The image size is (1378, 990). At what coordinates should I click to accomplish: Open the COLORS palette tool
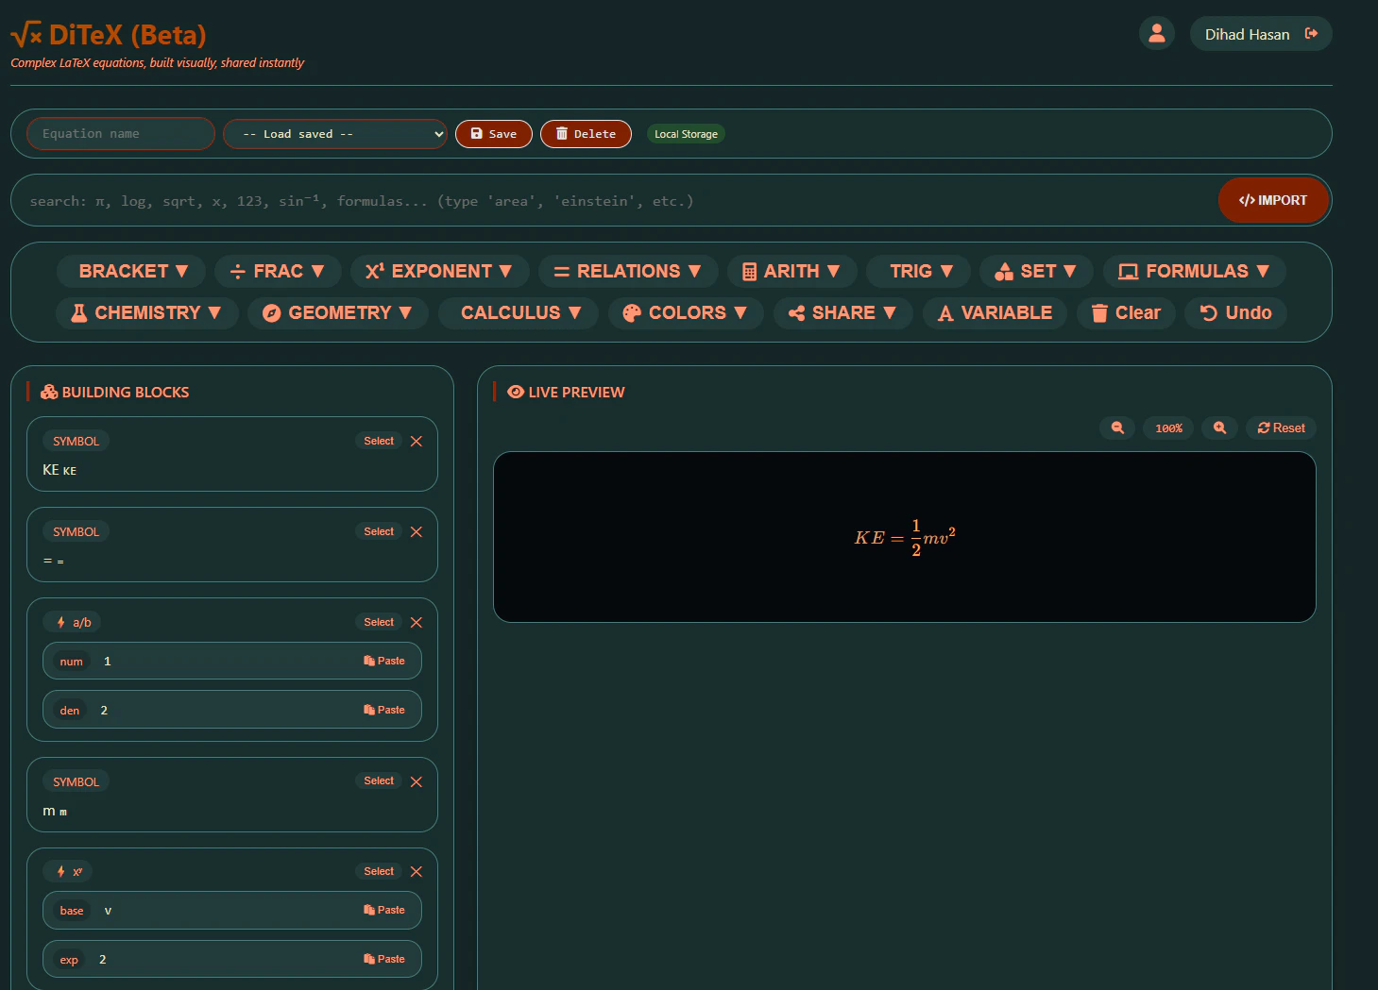(x=685, y=312)
